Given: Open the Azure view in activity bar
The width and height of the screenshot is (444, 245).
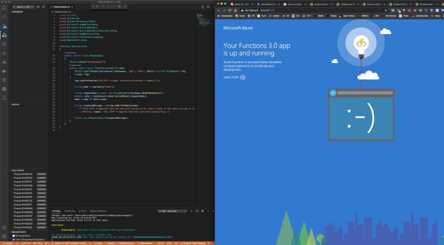Looking at the screenshot, I should (x=4, y=61).
